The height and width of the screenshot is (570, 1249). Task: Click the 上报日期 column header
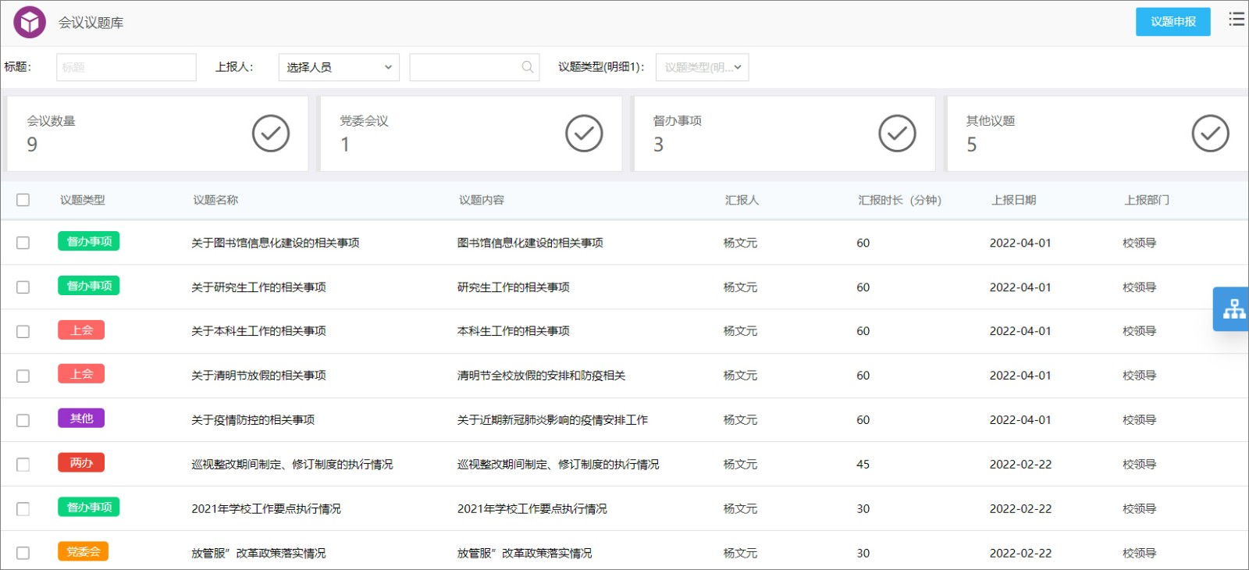[1013, 200]
